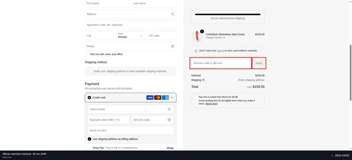Click the Mastercard logo
This screenshot has width=352, height=160.
tap(158, 98)
